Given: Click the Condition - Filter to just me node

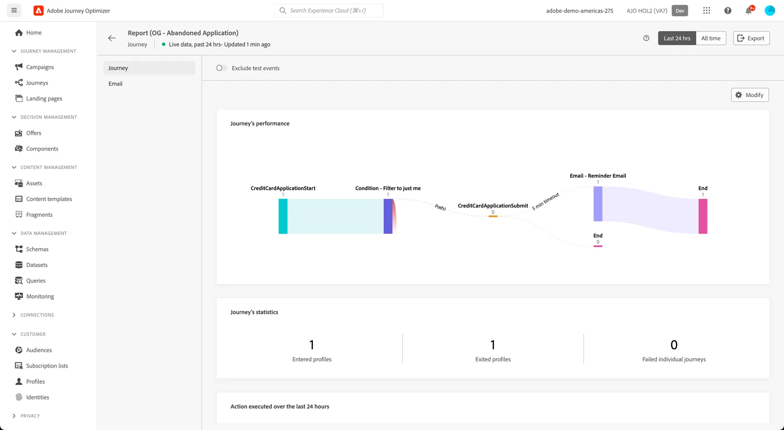Looking at the screenshot, I should pos(388,216).
